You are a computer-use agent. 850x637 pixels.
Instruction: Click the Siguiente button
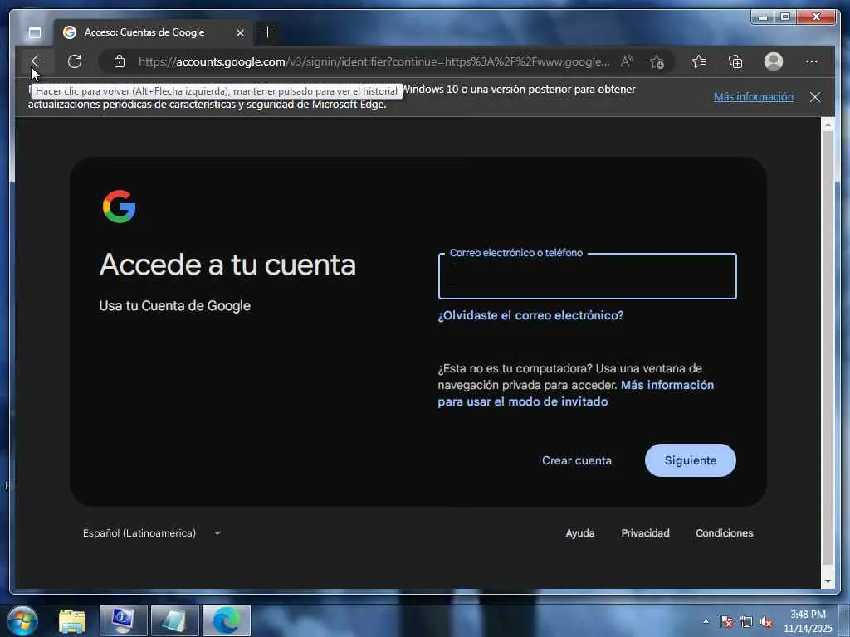coord(690,460)
